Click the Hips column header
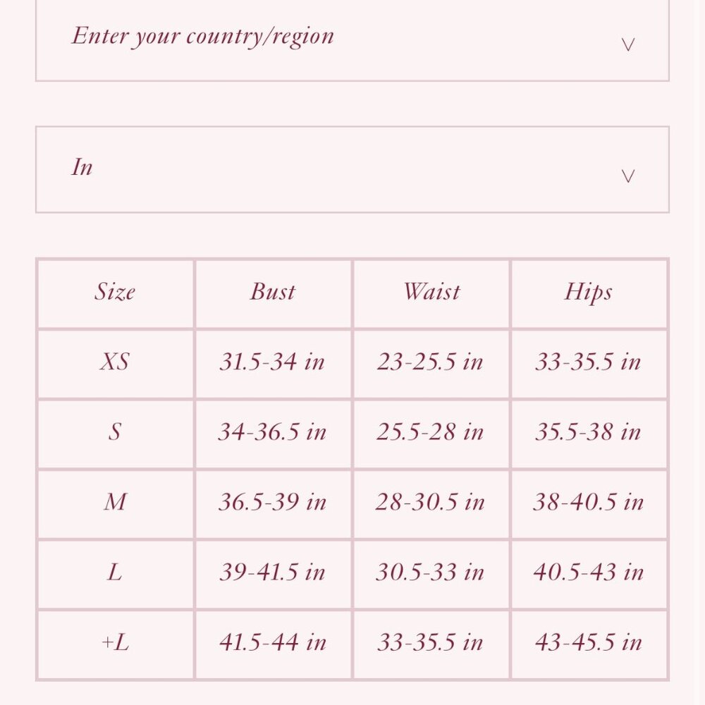705x705 pixels. (x=589, y=293)
